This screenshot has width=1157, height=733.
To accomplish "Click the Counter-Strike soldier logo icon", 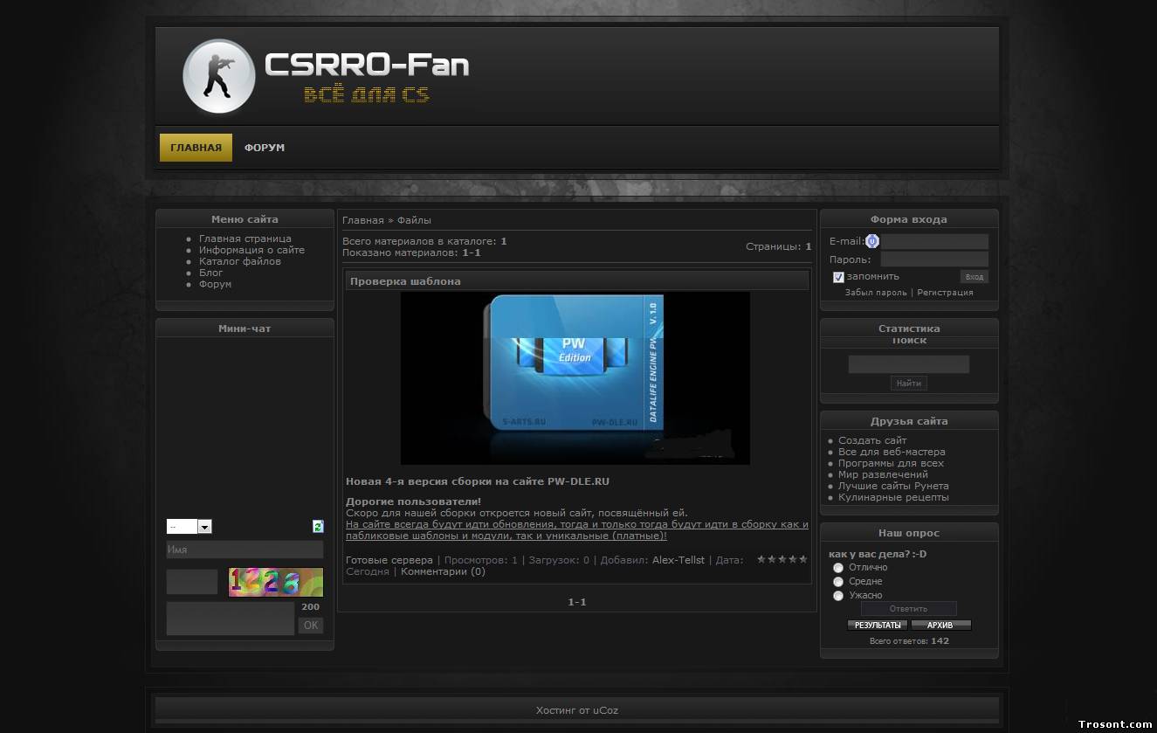I will (219, 77).
